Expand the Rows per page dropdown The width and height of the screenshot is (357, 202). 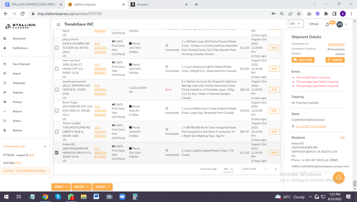coord(228,169)
